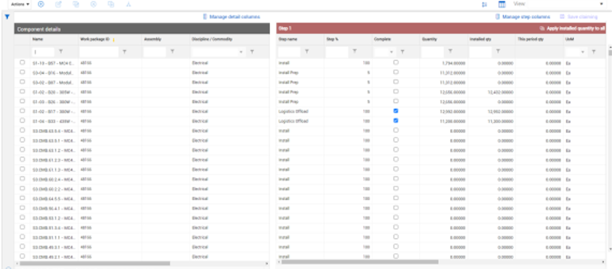The image size is (612, 269).
Task: Click into the Name filter text box
Action: pyautogui.click(x=43, y=51)
